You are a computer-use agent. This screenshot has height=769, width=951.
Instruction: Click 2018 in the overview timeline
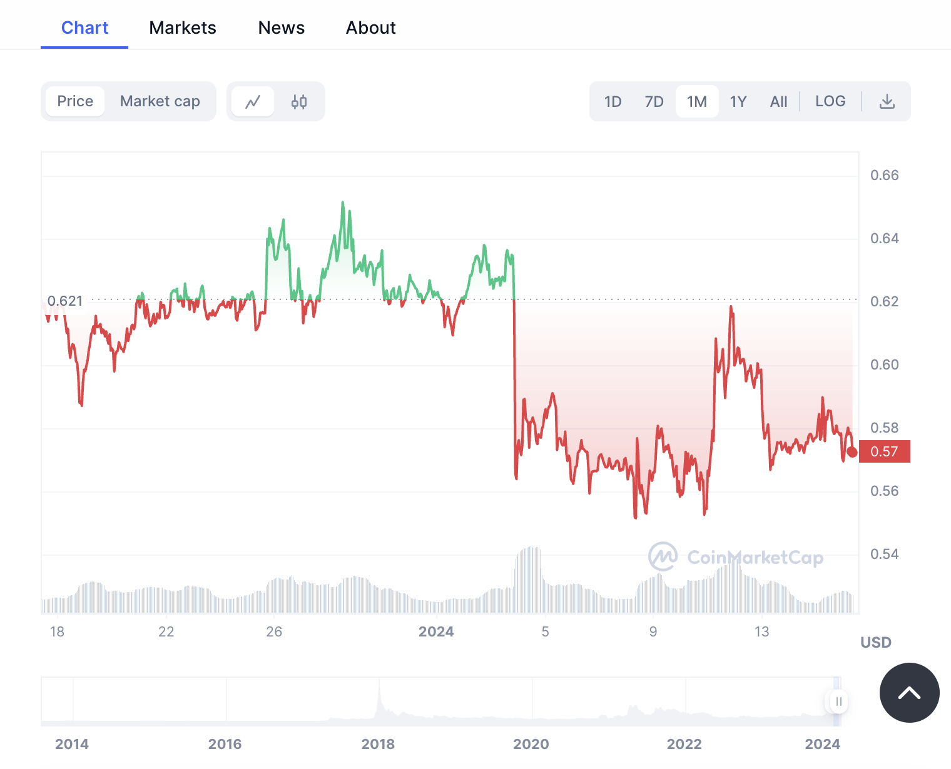coord(378,744)
